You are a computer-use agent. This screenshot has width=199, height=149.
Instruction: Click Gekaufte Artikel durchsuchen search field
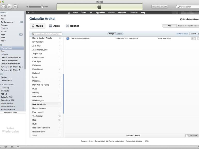coord(47,34)
